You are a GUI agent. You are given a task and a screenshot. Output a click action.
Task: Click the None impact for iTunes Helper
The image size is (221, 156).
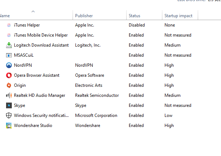click(170, 25)
